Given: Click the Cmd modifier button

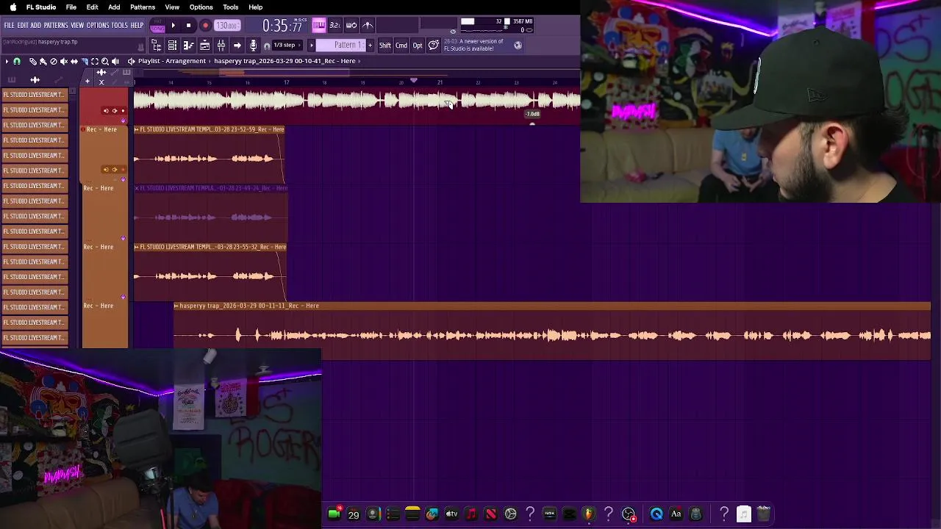Looking at the screenshot, I should point(401,46).
